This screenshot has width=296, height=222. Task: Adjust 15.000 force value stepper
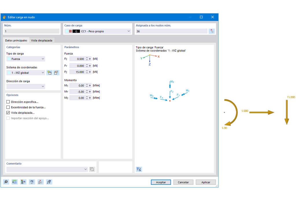click(87, 72)
